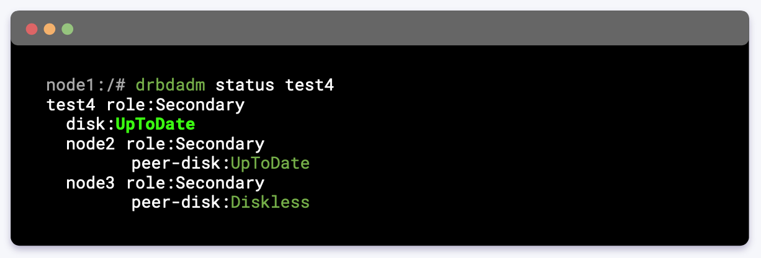Click role:Secondary on the node3 line
This screenshot has width=761, height=258.
195,184
